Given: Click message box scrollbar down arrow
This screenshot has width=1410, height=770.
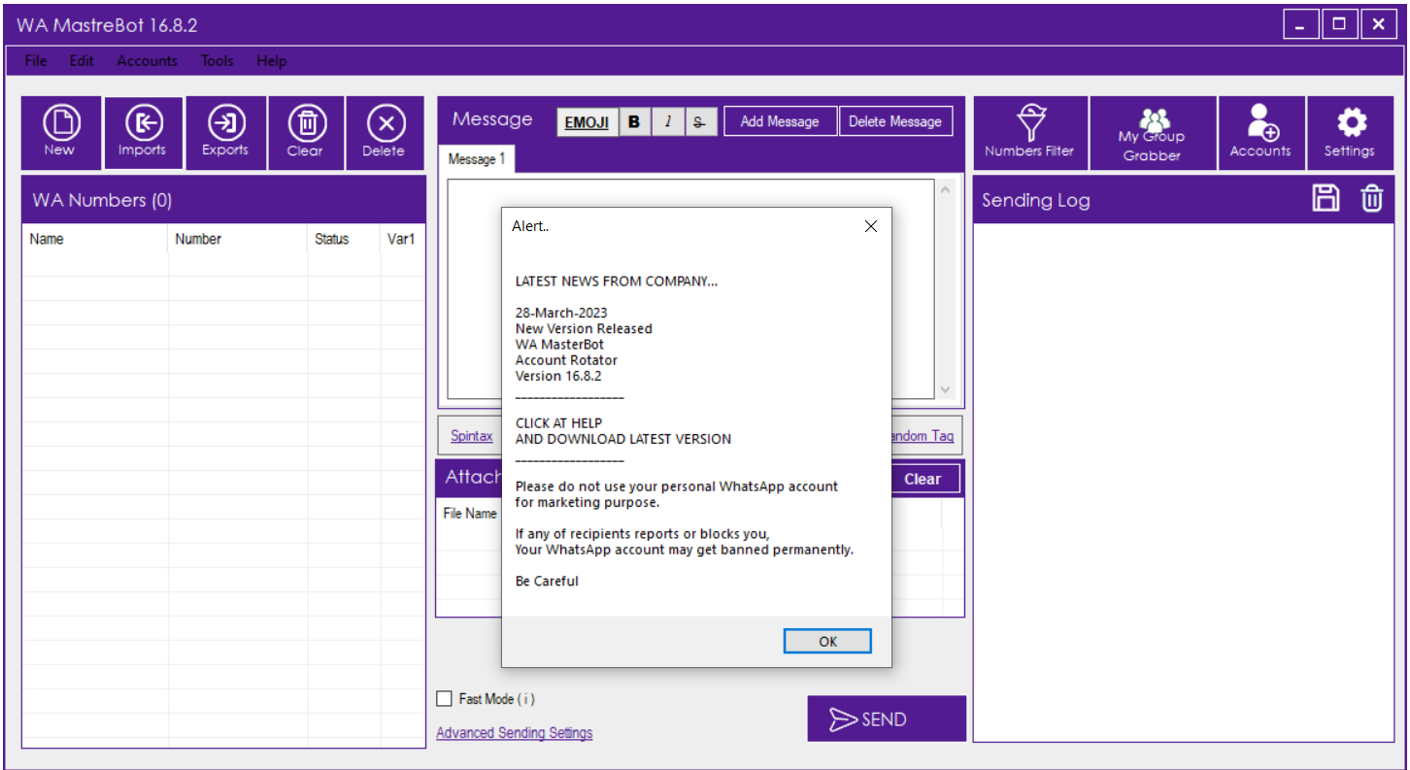Looking at the screenshot, I should 946,389.
